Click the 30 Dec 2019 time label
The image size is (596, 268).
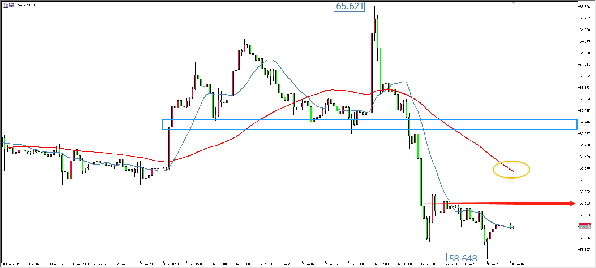(11, 264)
